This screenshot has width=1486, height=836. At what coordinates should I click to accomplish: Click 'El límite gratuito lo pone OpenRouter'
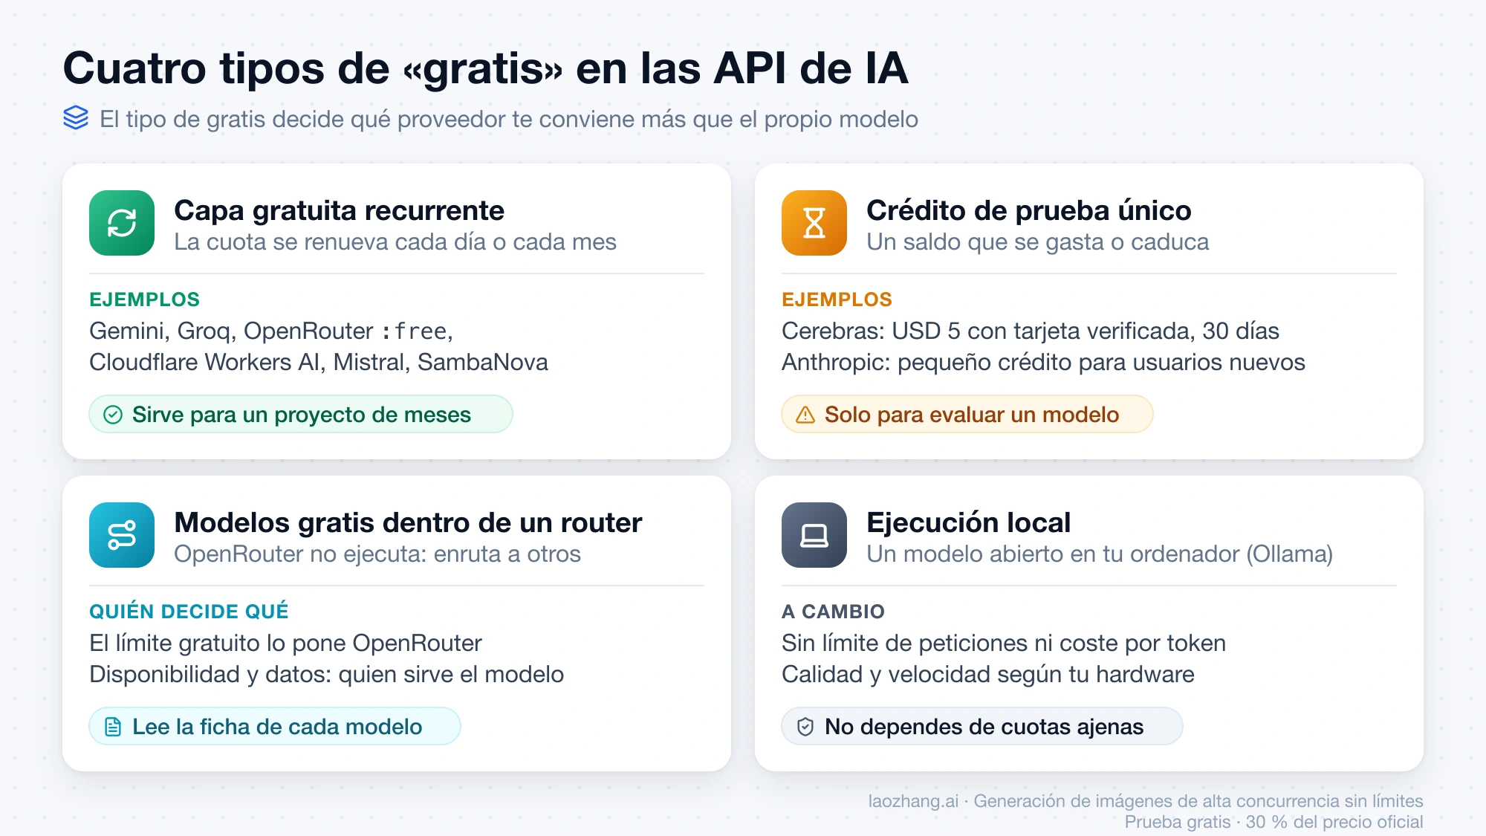point(285,644)
